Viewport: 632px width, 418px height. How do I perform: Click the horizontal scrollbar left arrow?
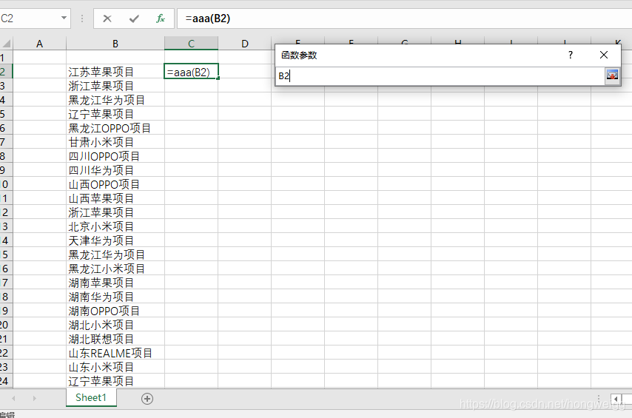(x=616, y=399)
